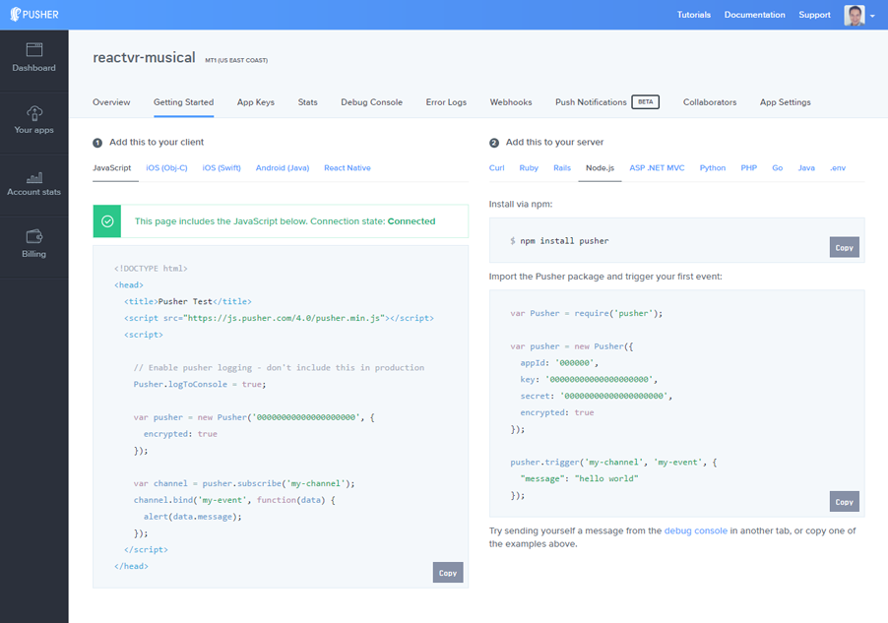
Task: Select the Python server tab
Action: pyautogui.click(x=712, y=167)
